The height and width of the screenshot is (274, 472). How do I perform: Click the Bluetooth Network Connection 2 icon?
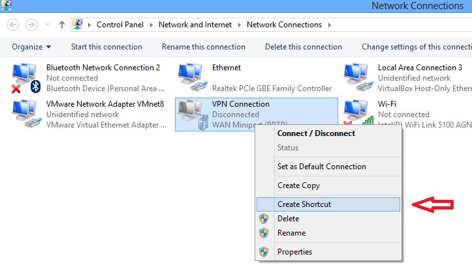(25, 77)
